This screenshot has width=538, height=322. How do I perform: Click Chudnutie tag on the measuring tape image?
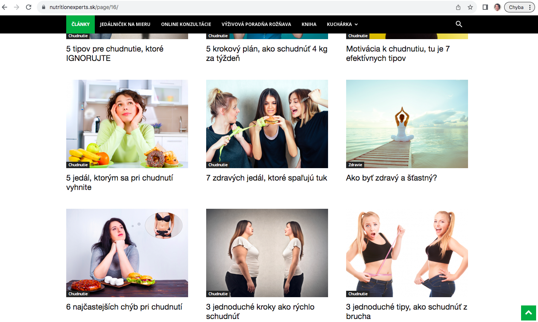pos(358,294)
